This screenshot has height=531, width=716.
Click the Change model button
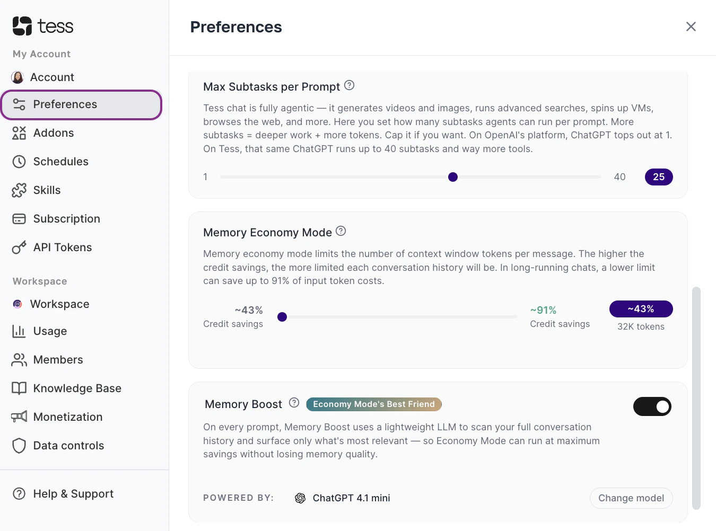(631, 498)
